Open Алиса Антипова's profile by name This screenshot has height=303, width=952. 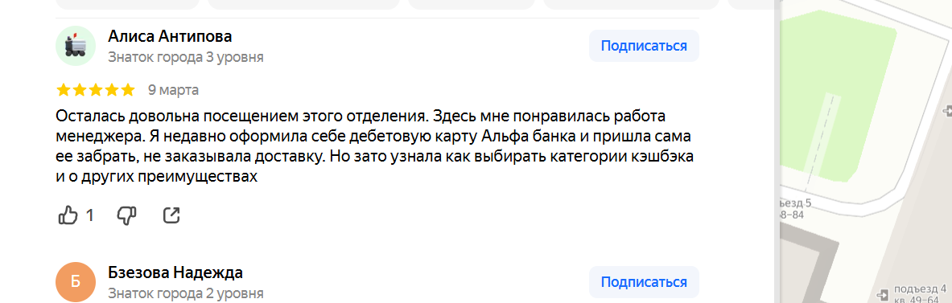click(x=170, y=36)
